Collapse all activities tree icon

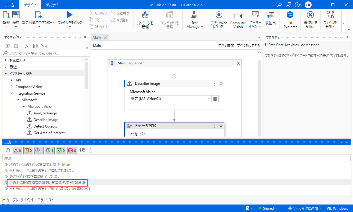coord(16,46)
